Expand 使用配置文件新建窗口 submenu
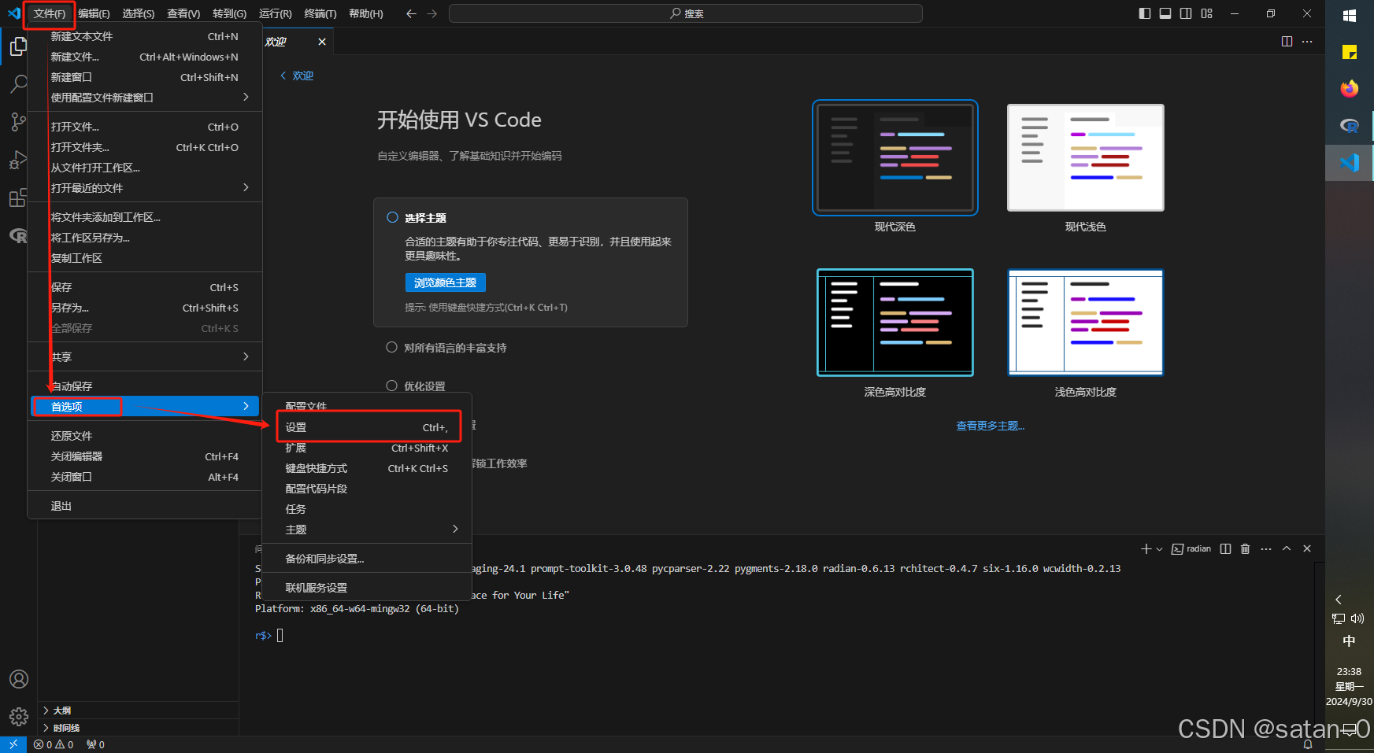Image resolution: width=1374 pixels, height=753 pixels. (145, 98)
